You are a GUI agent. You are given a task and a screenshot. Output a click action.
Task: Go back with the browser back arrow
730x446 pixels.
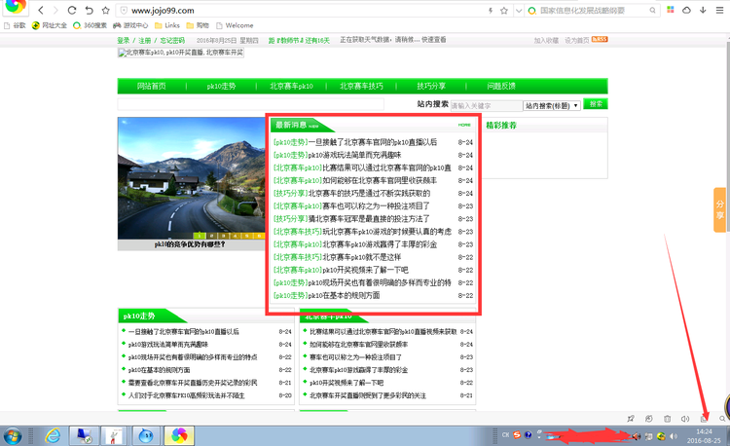[41, 11]
